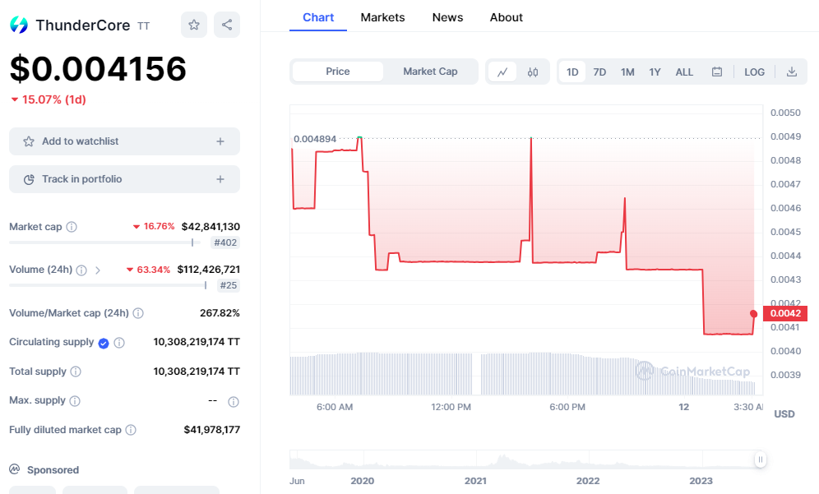Expand Volume (24h) chevron arrow
This screenshot has width=819, height=494.
(x=98, y=270)
